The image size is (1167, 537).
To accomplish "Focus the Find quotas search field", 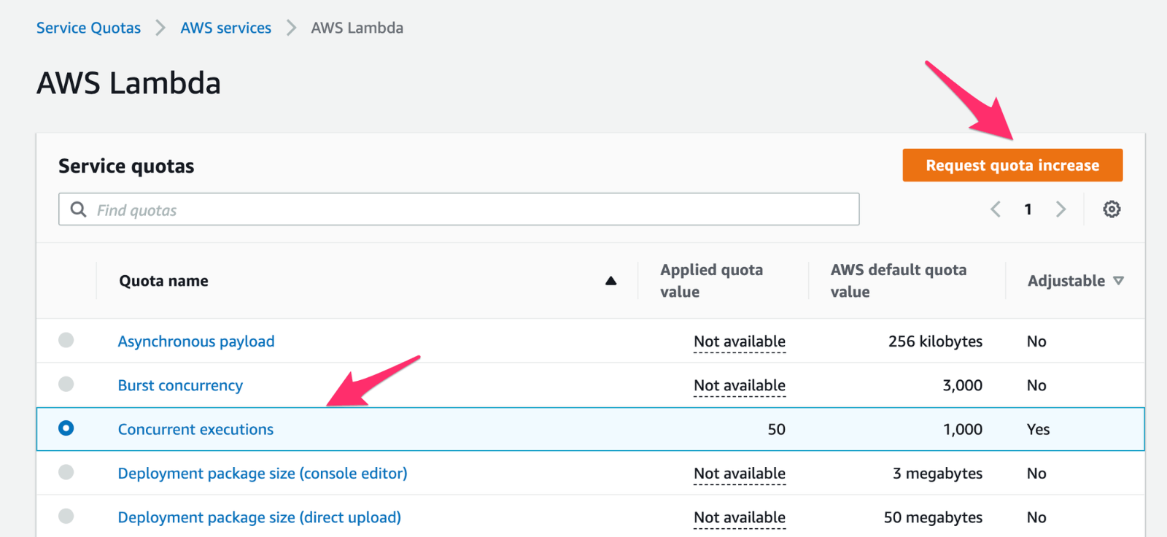I will point(474,209).
